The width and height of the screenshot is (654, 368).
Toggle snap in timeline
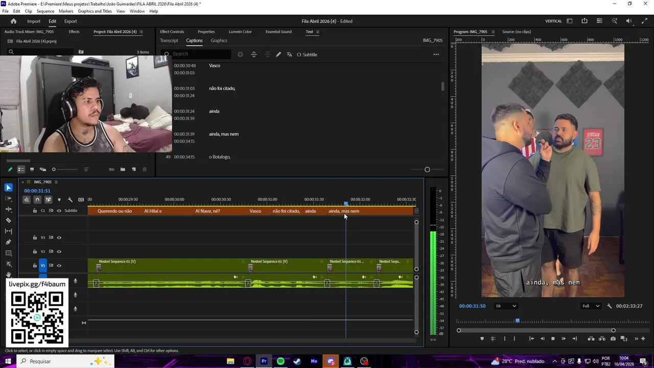click(37, 200)
